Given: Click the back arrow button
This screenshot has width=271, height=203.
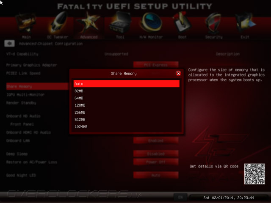Looking at the screenshot, I should [x=9, y=44].
